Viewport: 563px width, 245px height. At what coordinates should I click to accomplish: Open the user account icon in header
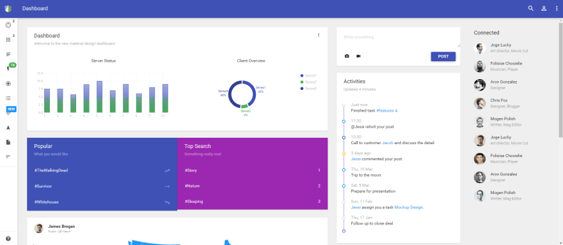544,8
